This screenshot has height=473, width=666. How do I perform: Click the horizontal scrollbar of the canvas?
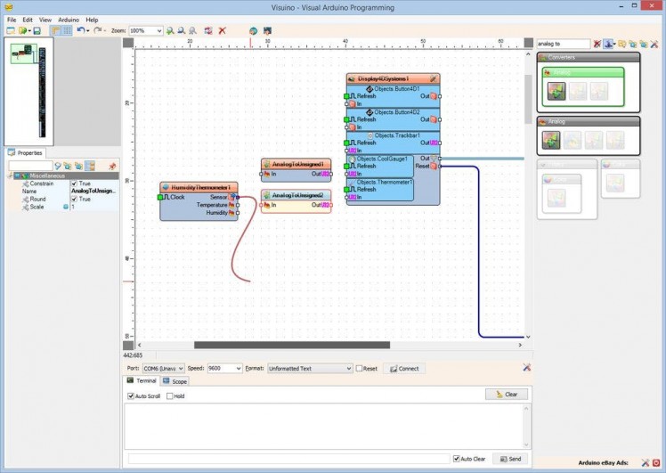[291, 345]
